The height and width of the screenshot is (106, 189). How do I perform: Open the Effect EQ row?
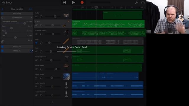click(x=17, y=47)
